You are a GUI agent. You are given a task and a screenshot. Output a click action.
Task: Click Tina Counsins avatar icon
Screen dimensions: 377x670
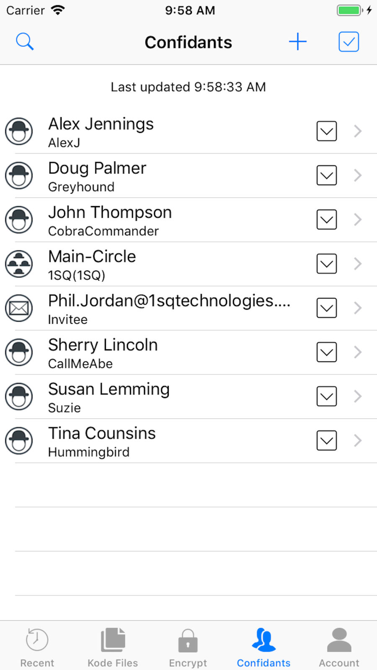[x=19, y=441]
